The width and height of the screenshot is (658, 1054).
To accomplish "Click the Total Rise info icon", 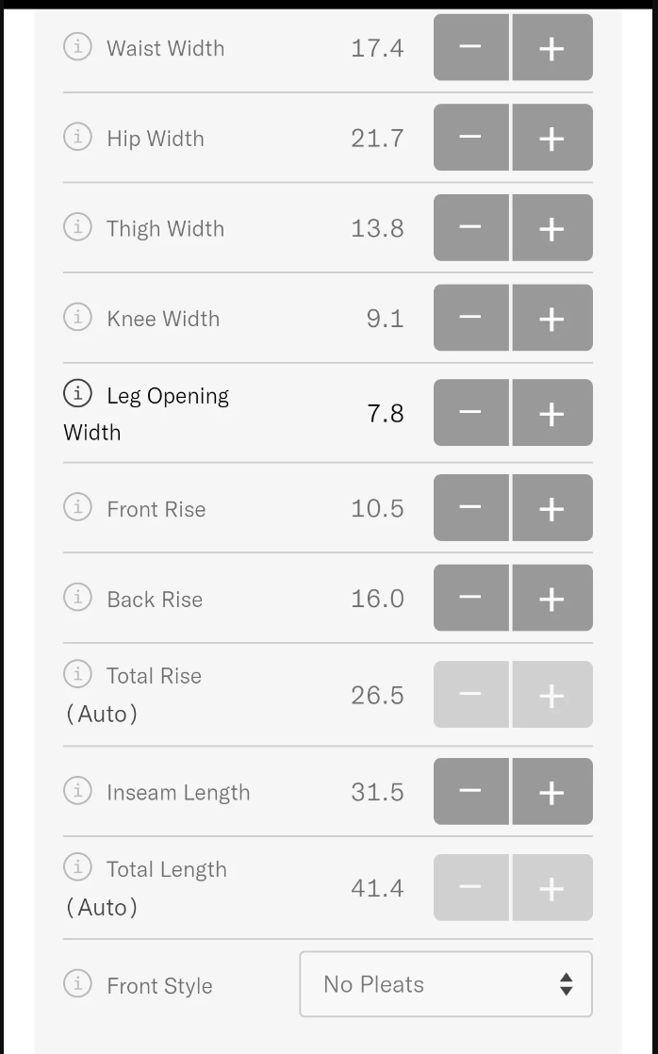I will 77,674.
